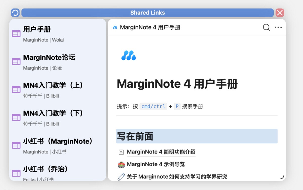303x190 pixels.
Task: Click the link icon next to 用户手册
Action: tap(16, 34)
